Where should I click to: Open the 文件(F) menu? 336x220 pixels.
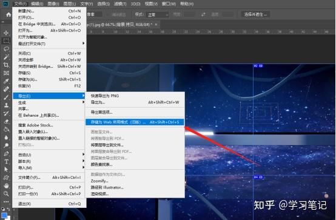21,4
